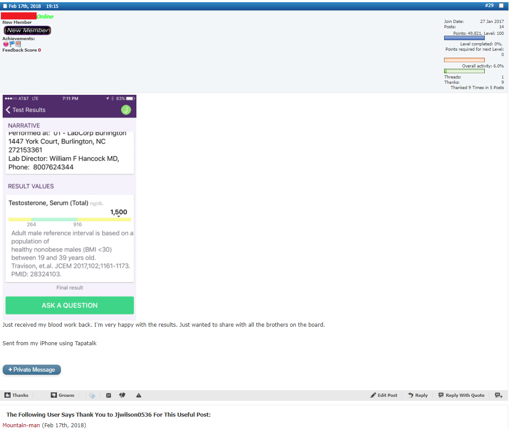The height and width of the screenshot is (429, 509).
Task: Click the pink circle achievement icon
Action: (x=6, y=44)
